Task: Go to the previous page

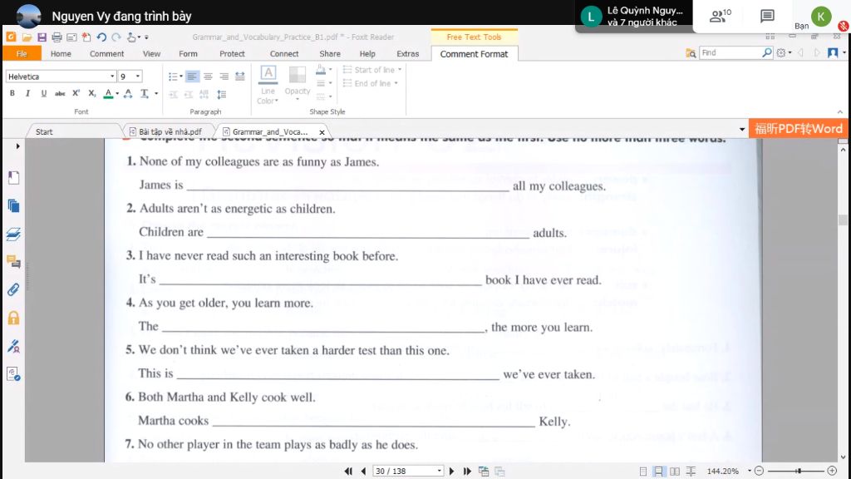Action: coord(363,471)
